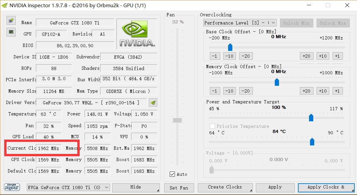Open driver profile settings icon beside Driver Version
Viewport: 357px width, 195px height.
[153, 103]
